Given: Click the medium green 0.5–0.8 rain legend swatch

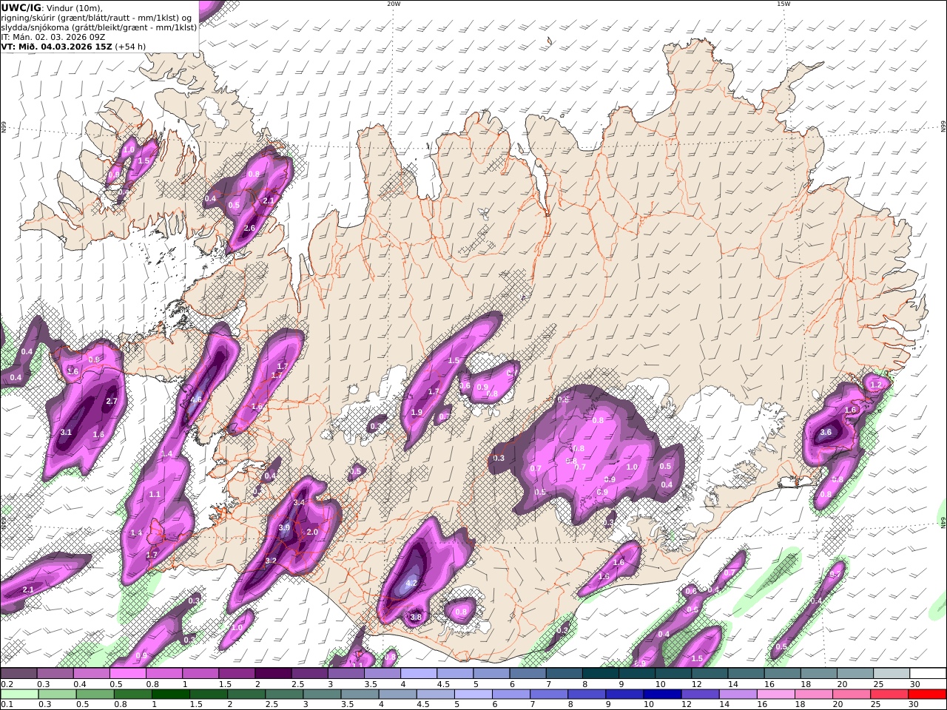Looking at the screenshot, I should [95, 694].
